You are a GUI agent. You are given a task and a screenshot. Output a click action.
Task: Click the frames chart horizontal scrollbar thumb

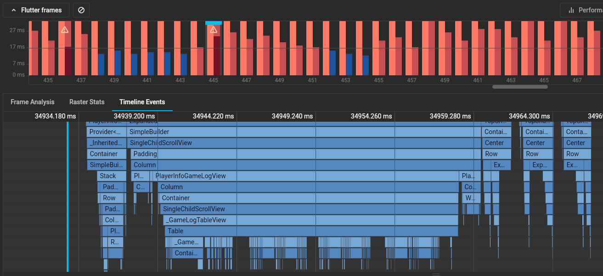click(520, 86)
